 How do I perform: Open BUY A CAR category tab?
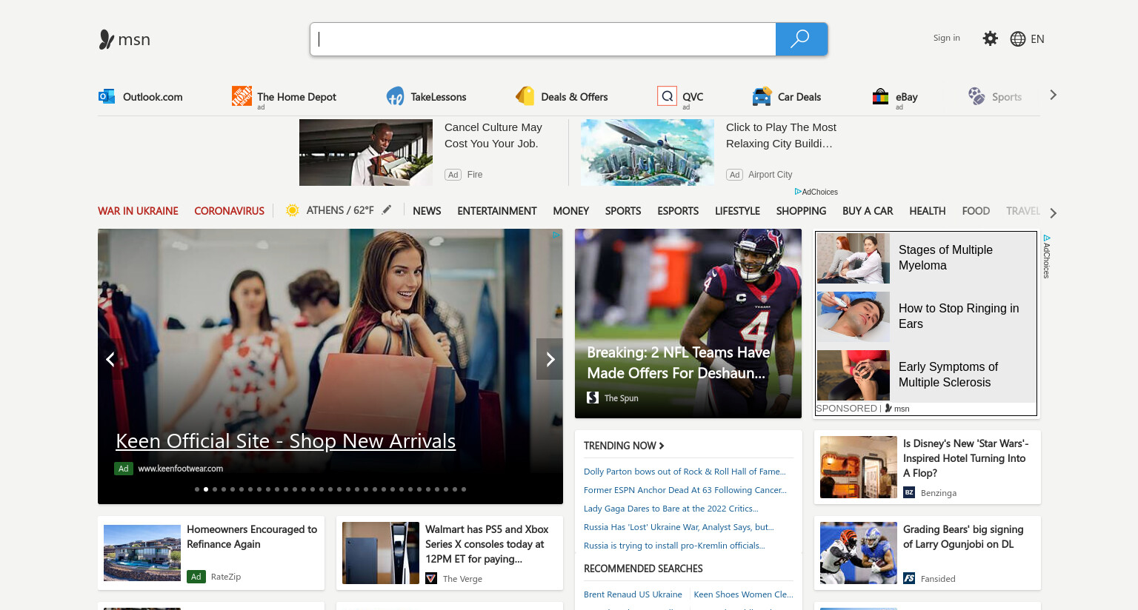868,211
